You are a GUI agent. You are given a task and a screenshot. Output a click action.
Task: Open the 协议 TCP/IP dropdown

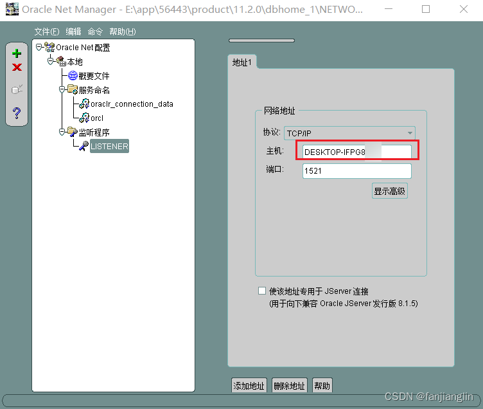tap(349, 133)
